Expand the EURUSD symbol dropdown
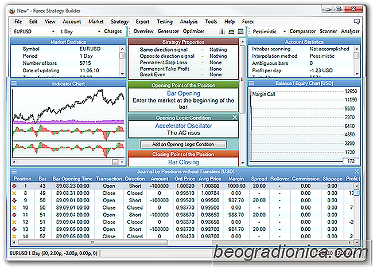 tap(53, 31)
